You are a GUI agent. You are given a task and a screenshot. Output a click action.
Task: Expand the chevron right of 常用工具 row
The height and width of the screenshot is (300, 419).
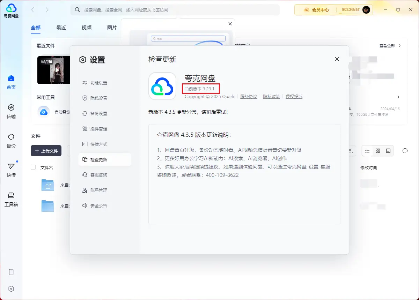pyautogui.click(x=398, y=97)
